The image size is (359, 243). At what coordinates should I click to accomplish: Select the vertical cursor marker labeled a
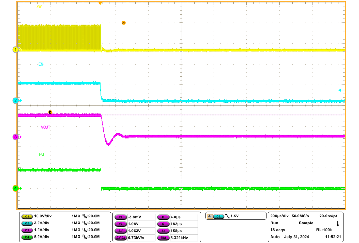click(124, 22)
